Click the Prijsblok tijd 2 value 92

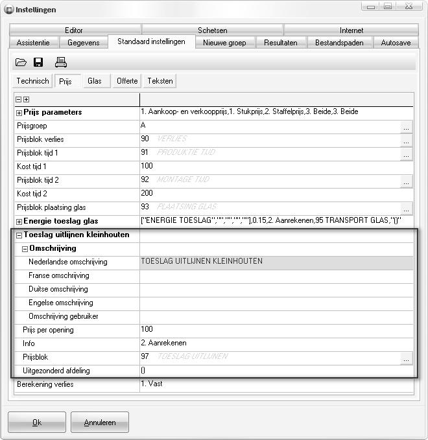point(145,179)
